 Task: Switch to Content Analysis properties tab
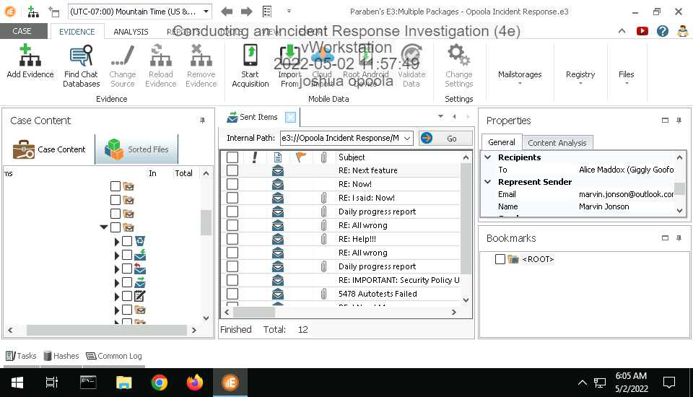pos(557,143)
